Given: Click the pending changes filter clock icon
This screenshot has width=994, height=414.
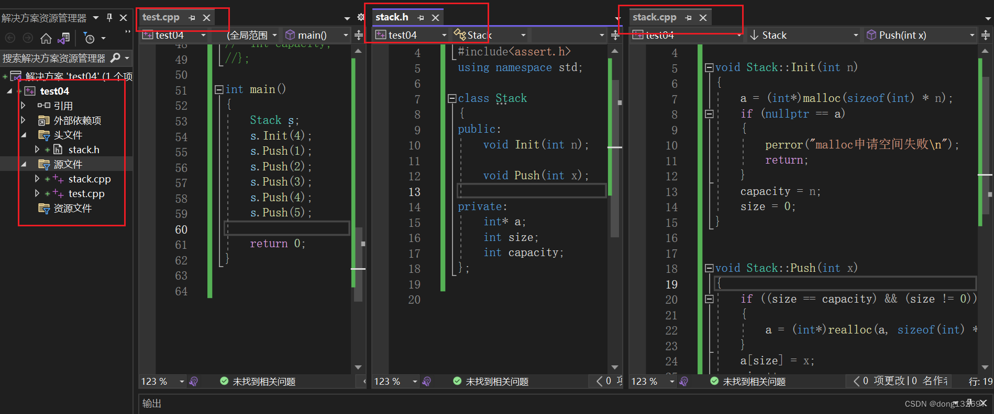Looking at the screenshot, I should pyautogui.click(x=90, y=38).
